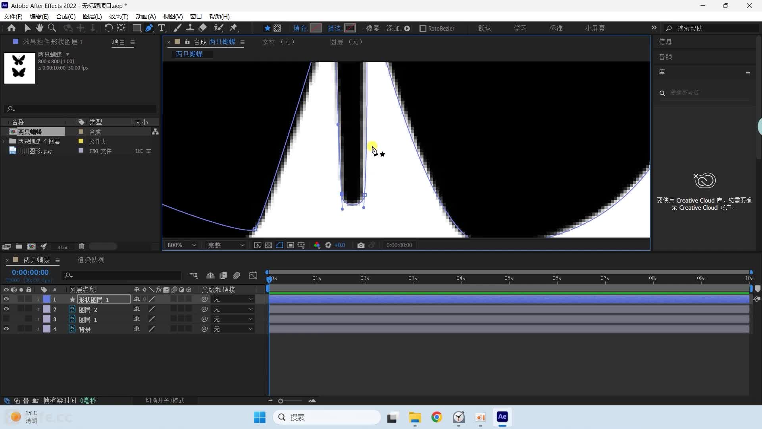Toggle 图层 1 layer lock
This screenshot has height=429, width=762.
pos(28,319)
